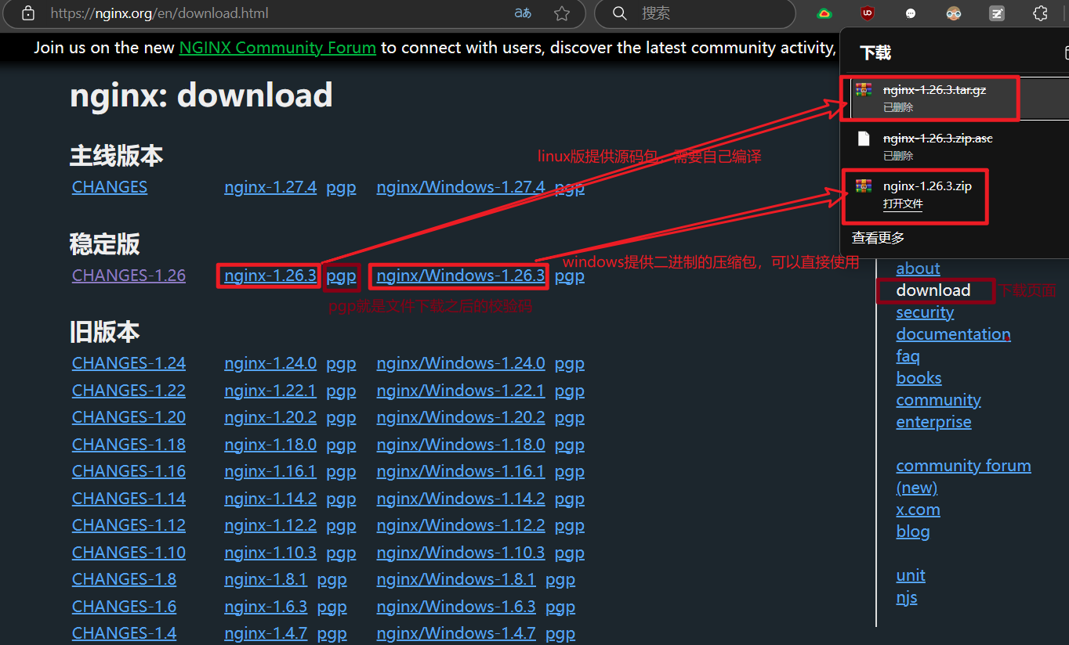Select the nginx-1.26.3.zip download file name
This screenshot has height=645, width=1069.
coord(927,186)
